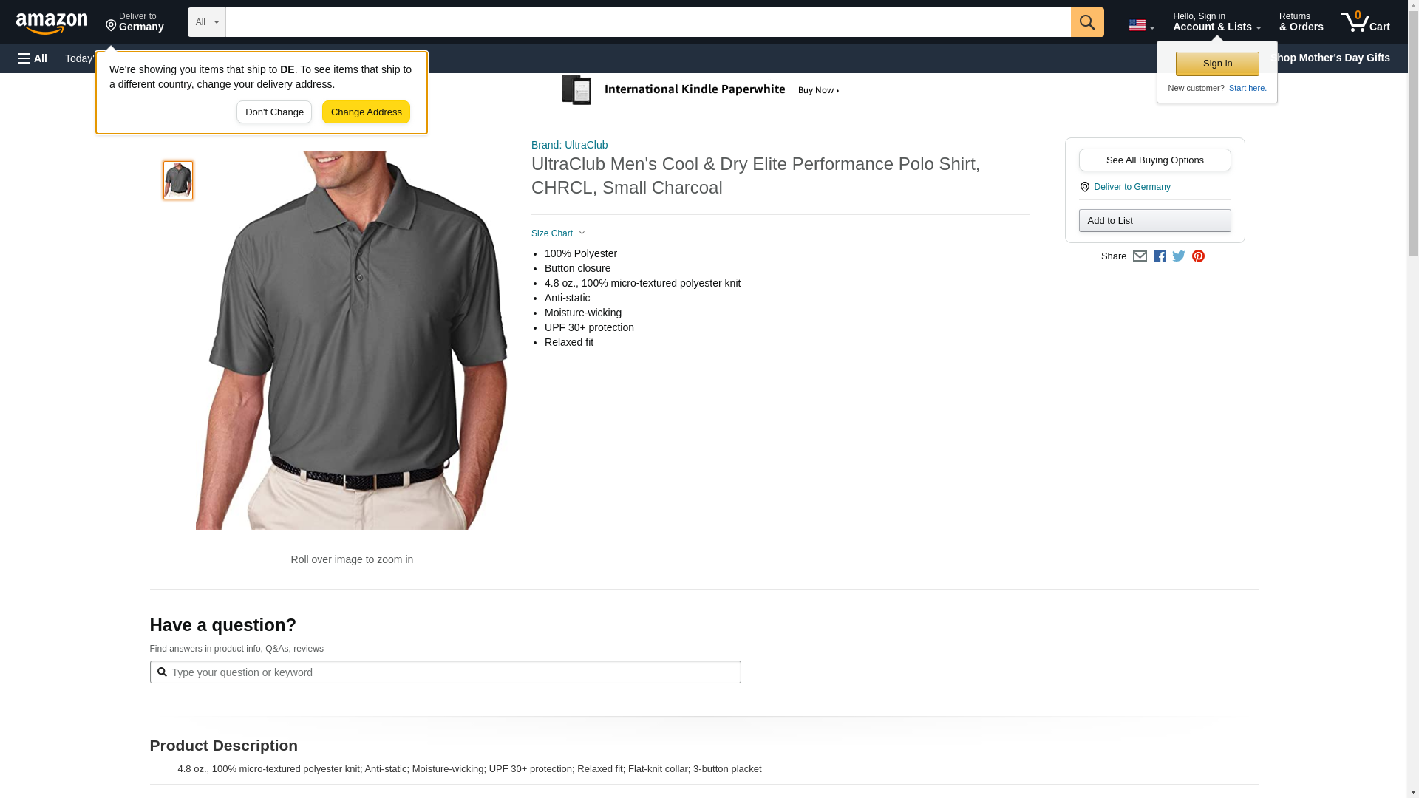Click See All Buying Options
1419x798 pixels.
(x=1154, y=160)
